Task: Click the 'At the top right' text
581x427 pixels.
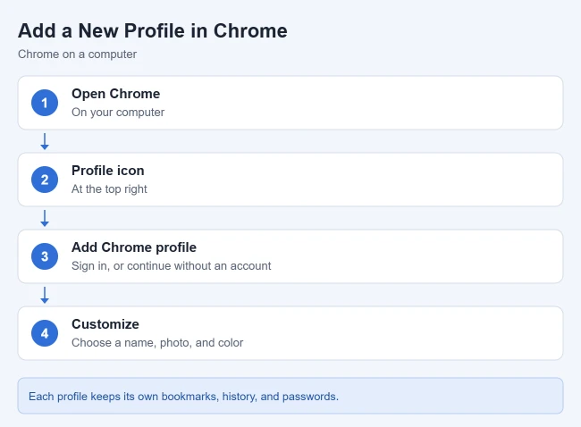Action: [x=109, y=188]
